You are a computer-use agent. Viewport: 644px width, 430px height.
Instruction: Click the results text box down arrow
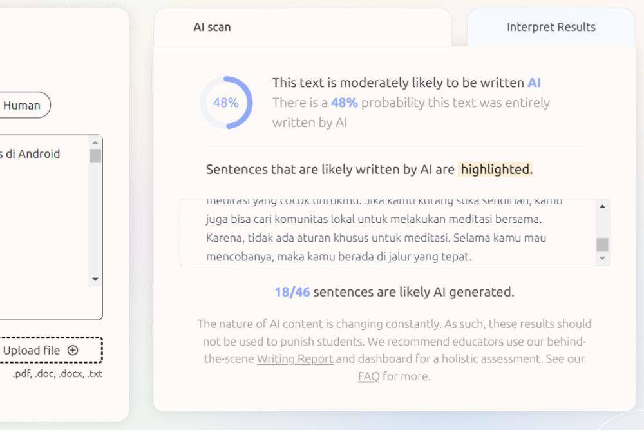[x=602, y=258]
